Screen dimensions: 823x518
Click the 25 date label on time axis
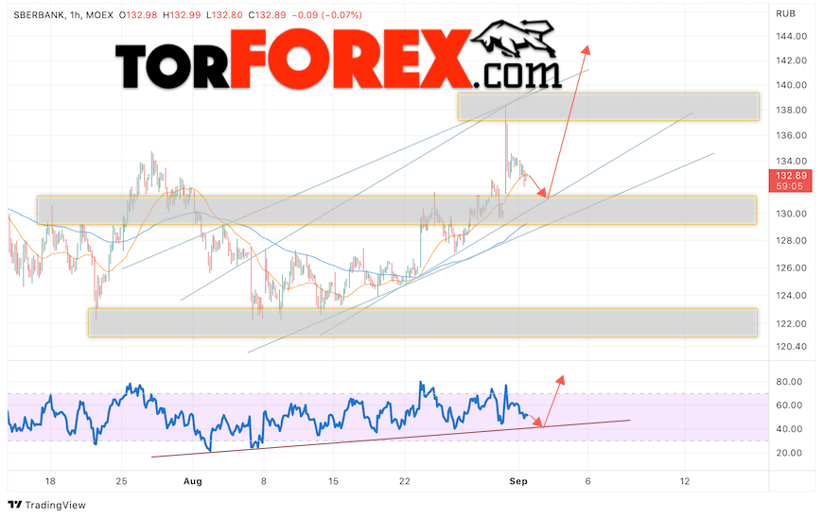[x=122, y=481]
